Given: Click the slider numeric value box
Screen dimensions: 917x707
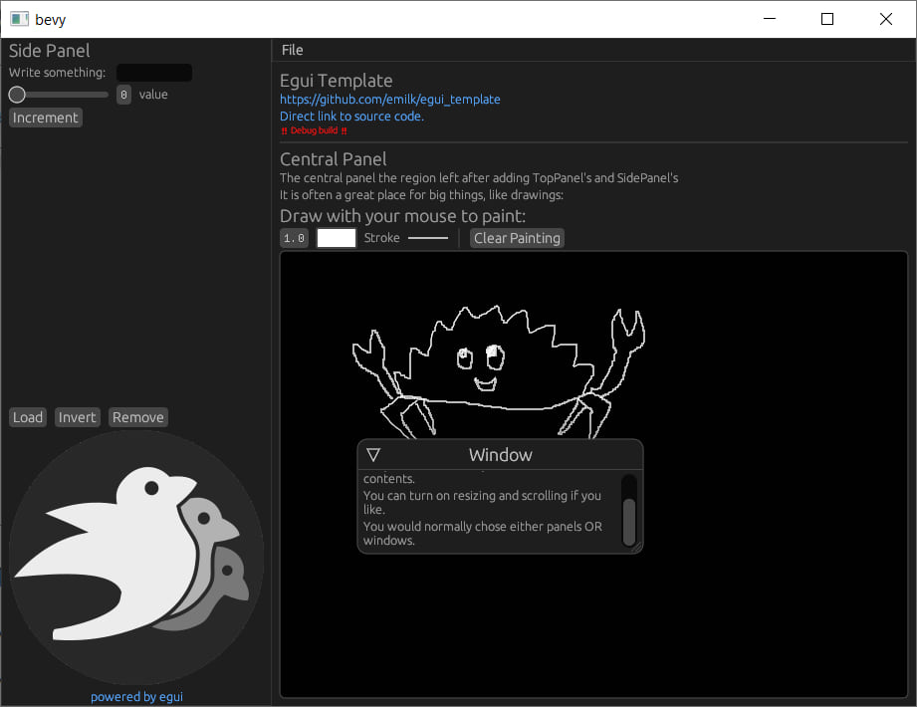Looking at the screenshot, I should click(124, 95).
